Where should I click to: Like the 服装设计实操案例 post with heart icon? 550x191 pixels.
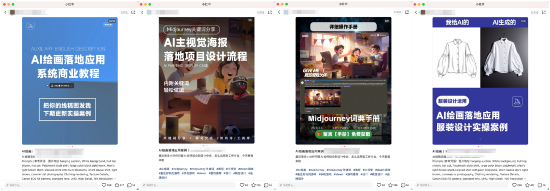click(514, 185)
